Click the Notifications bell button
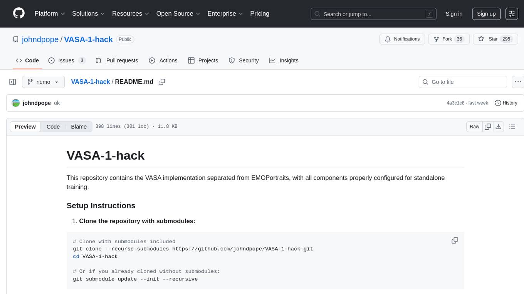 coord(402,39)
